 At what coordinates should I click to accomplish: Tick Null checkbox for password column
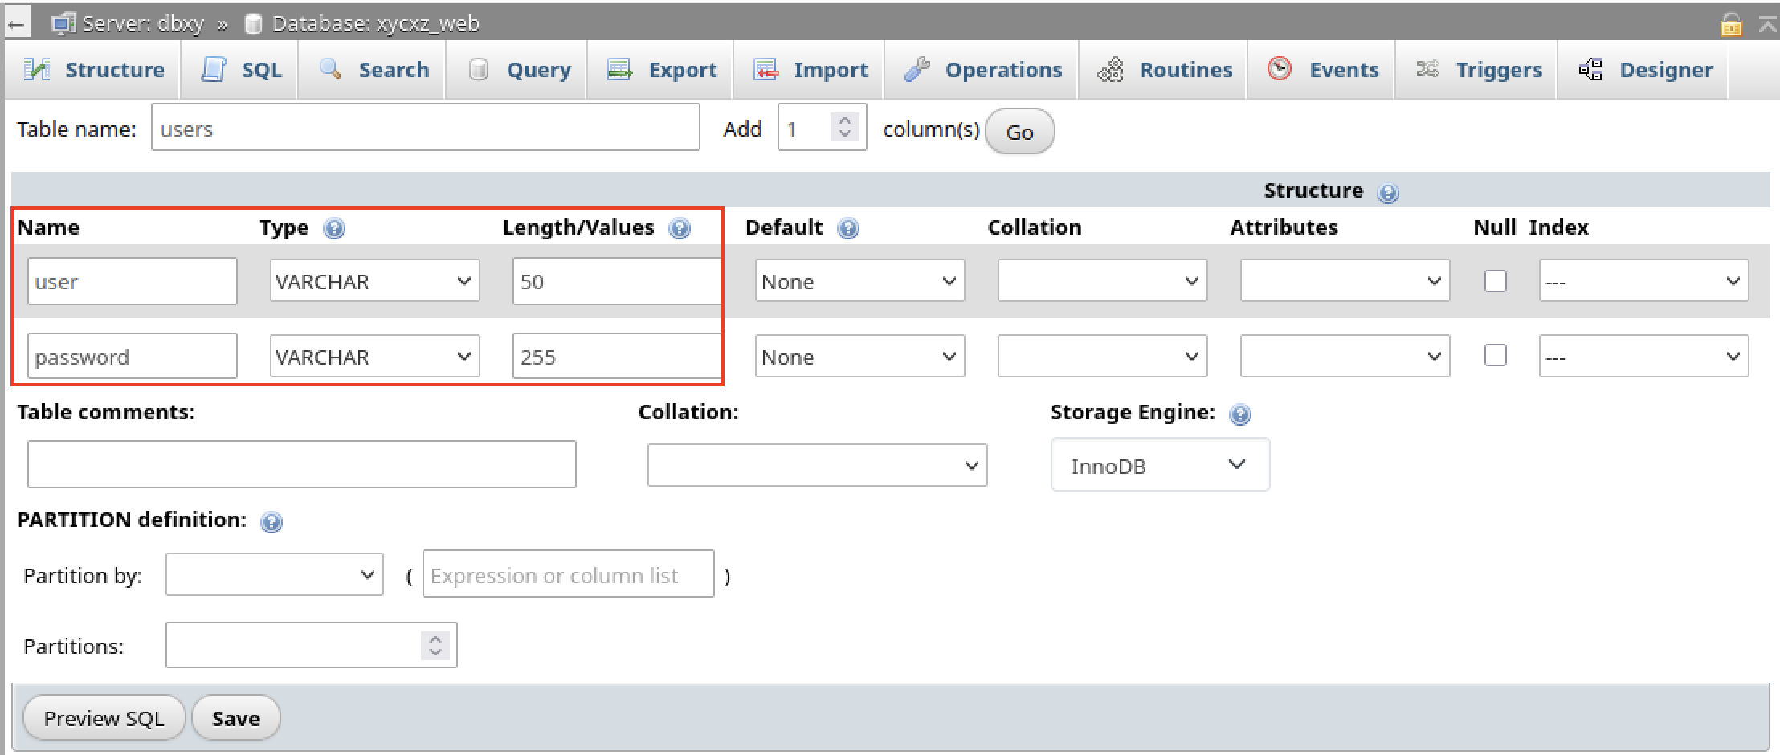pos(1495,355)
